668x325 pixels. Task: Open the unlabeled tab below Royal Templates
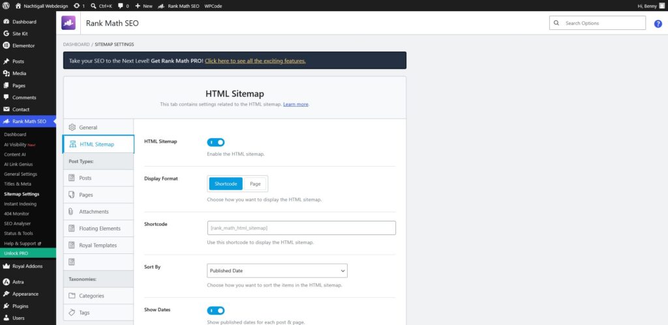tap(99, 262)
